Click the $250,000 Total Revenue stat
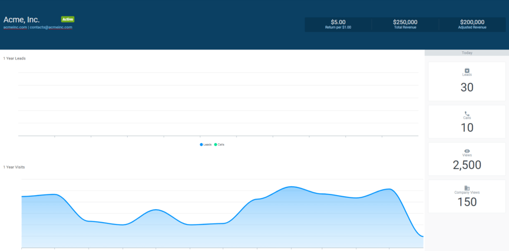Viewport: 509px width, 251px height. (405, 24)
